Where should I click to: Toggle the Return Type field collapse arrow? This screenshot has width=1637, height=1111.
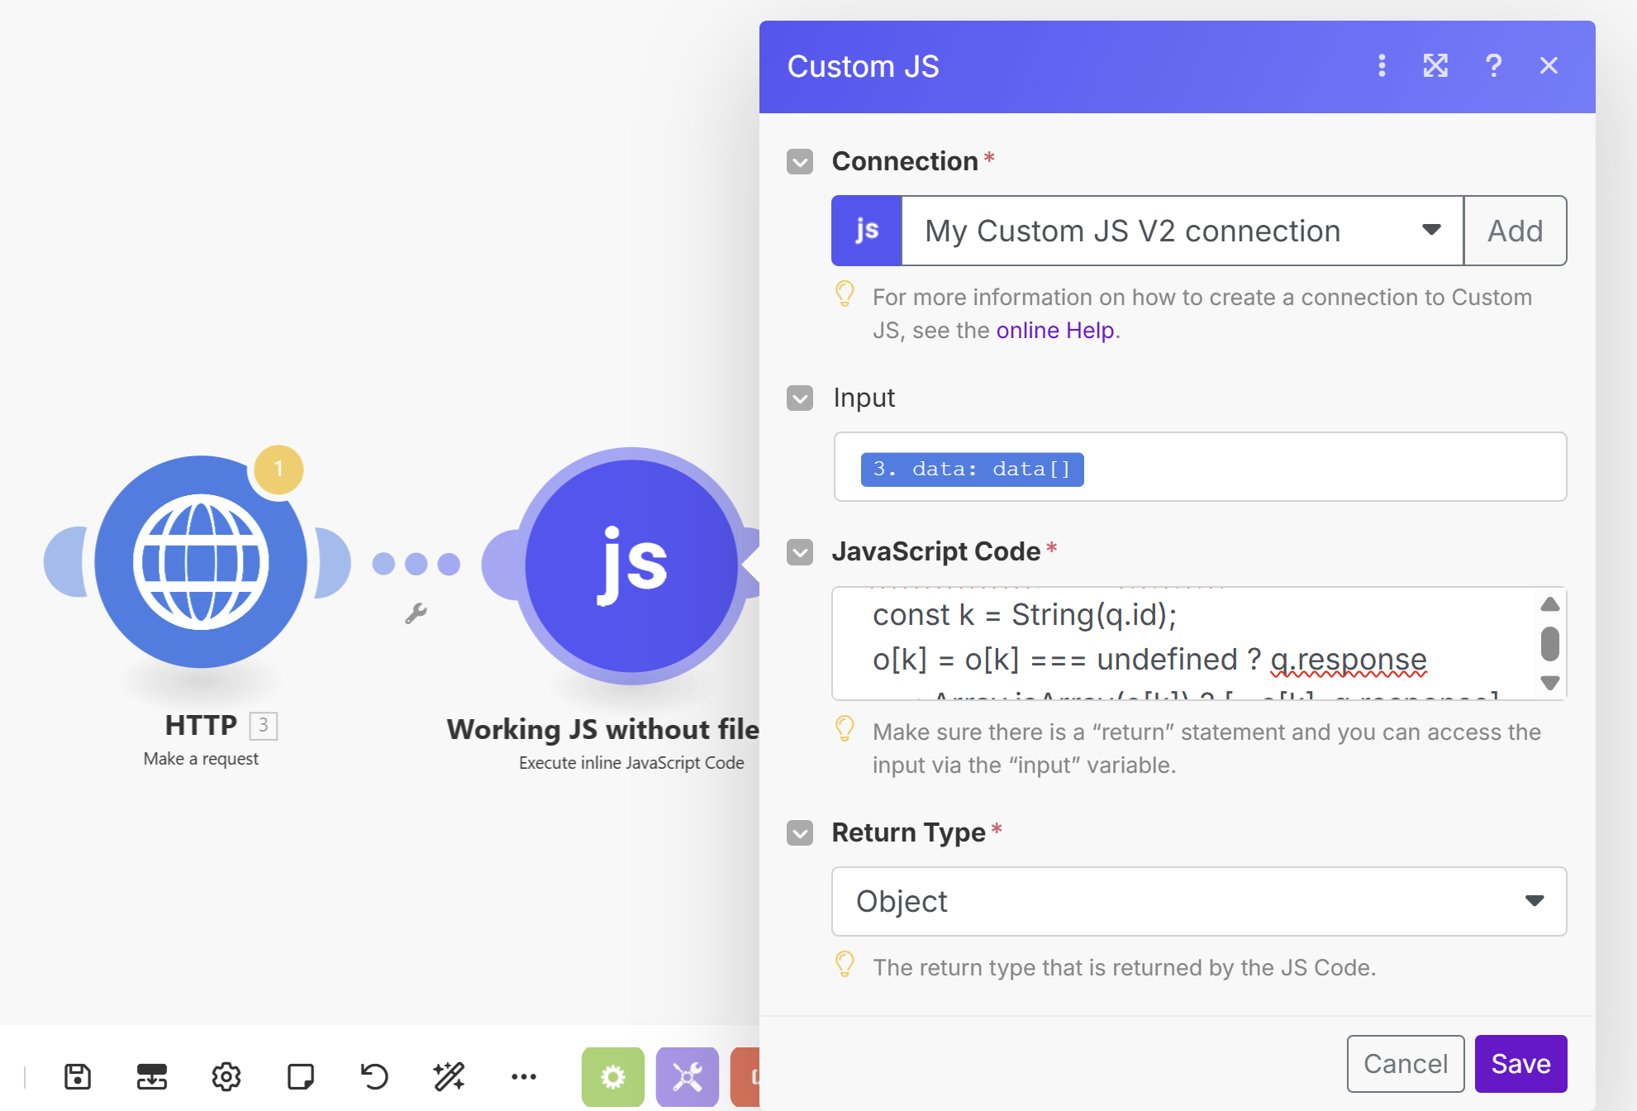click(x=800, y=832)
